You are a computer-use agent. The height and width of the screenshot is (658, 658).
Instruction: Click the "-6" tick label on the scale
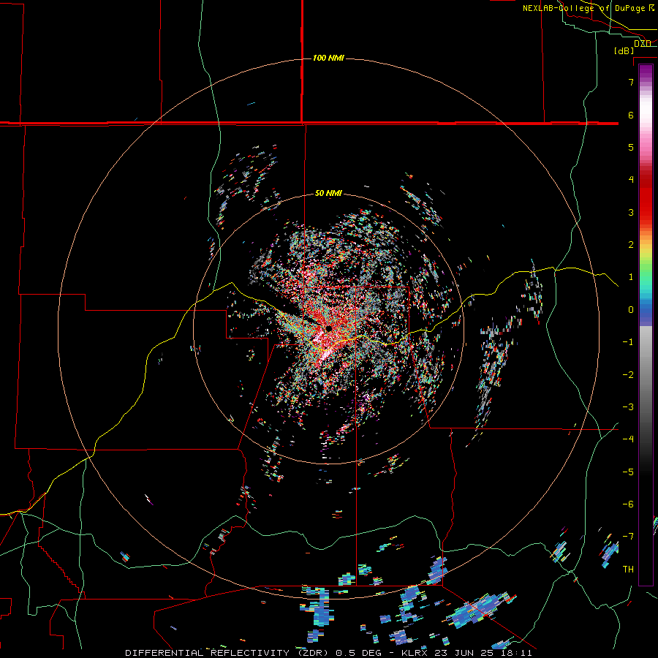pos(629,504)
